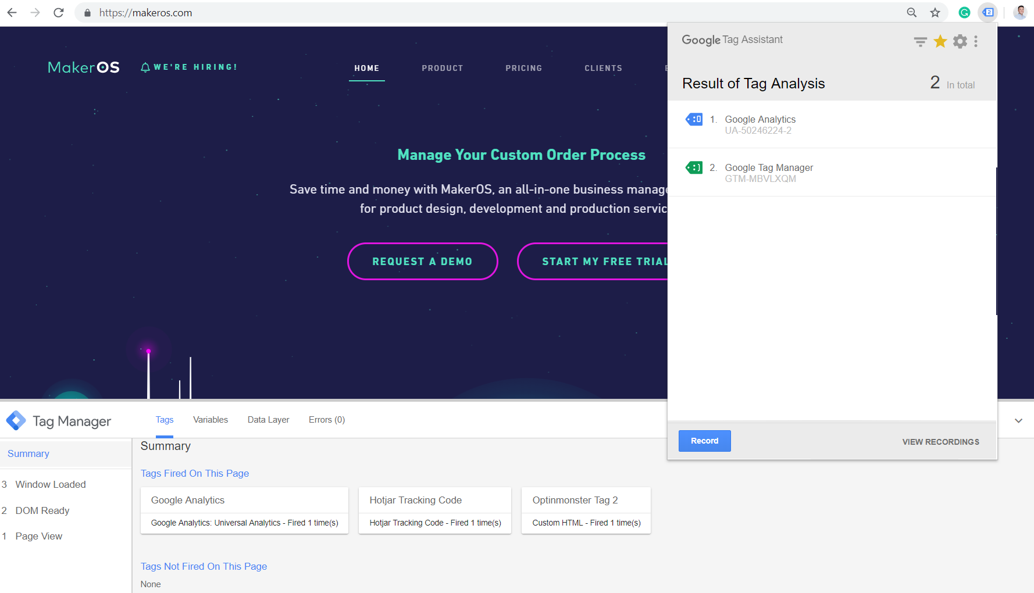Image resolution: width=1034 pixels, height=593 pixels.
Task: Open the zoom magnifier icon in address bar
Action: [x=912, y=12]
